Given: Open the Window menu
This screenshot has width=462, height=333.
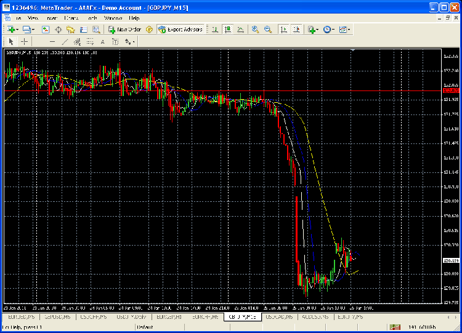Looking at the screenshot, I should tap(113, 18).
